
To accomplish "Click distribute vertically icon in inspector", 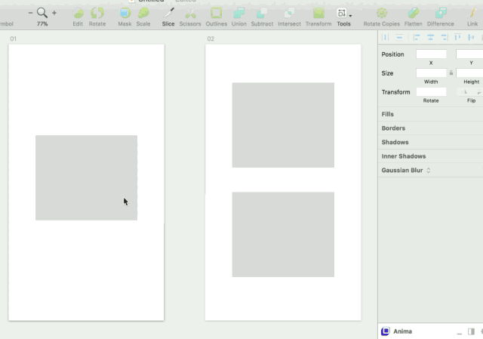I will point(399,38).
